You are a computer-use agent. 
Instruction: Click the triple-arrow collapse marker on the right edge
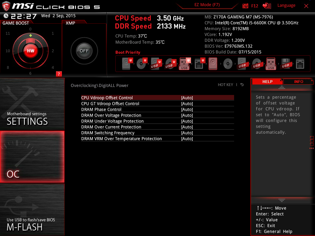311,148
